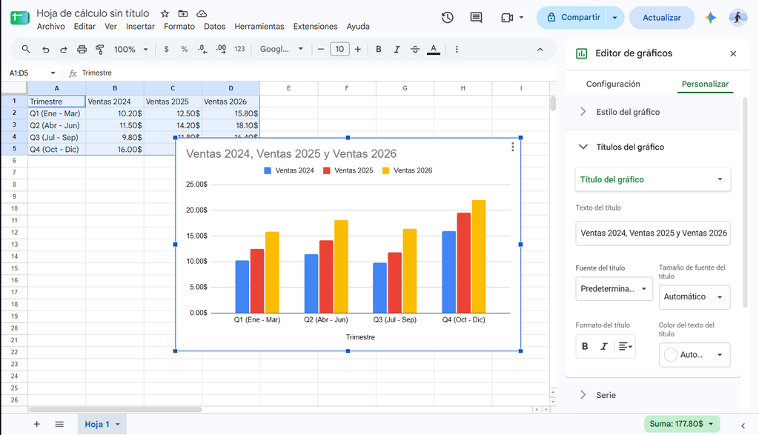This screenshot has width=759, height=435.
Task: Activate the paint format roller tool
Action: click(100, 50)
